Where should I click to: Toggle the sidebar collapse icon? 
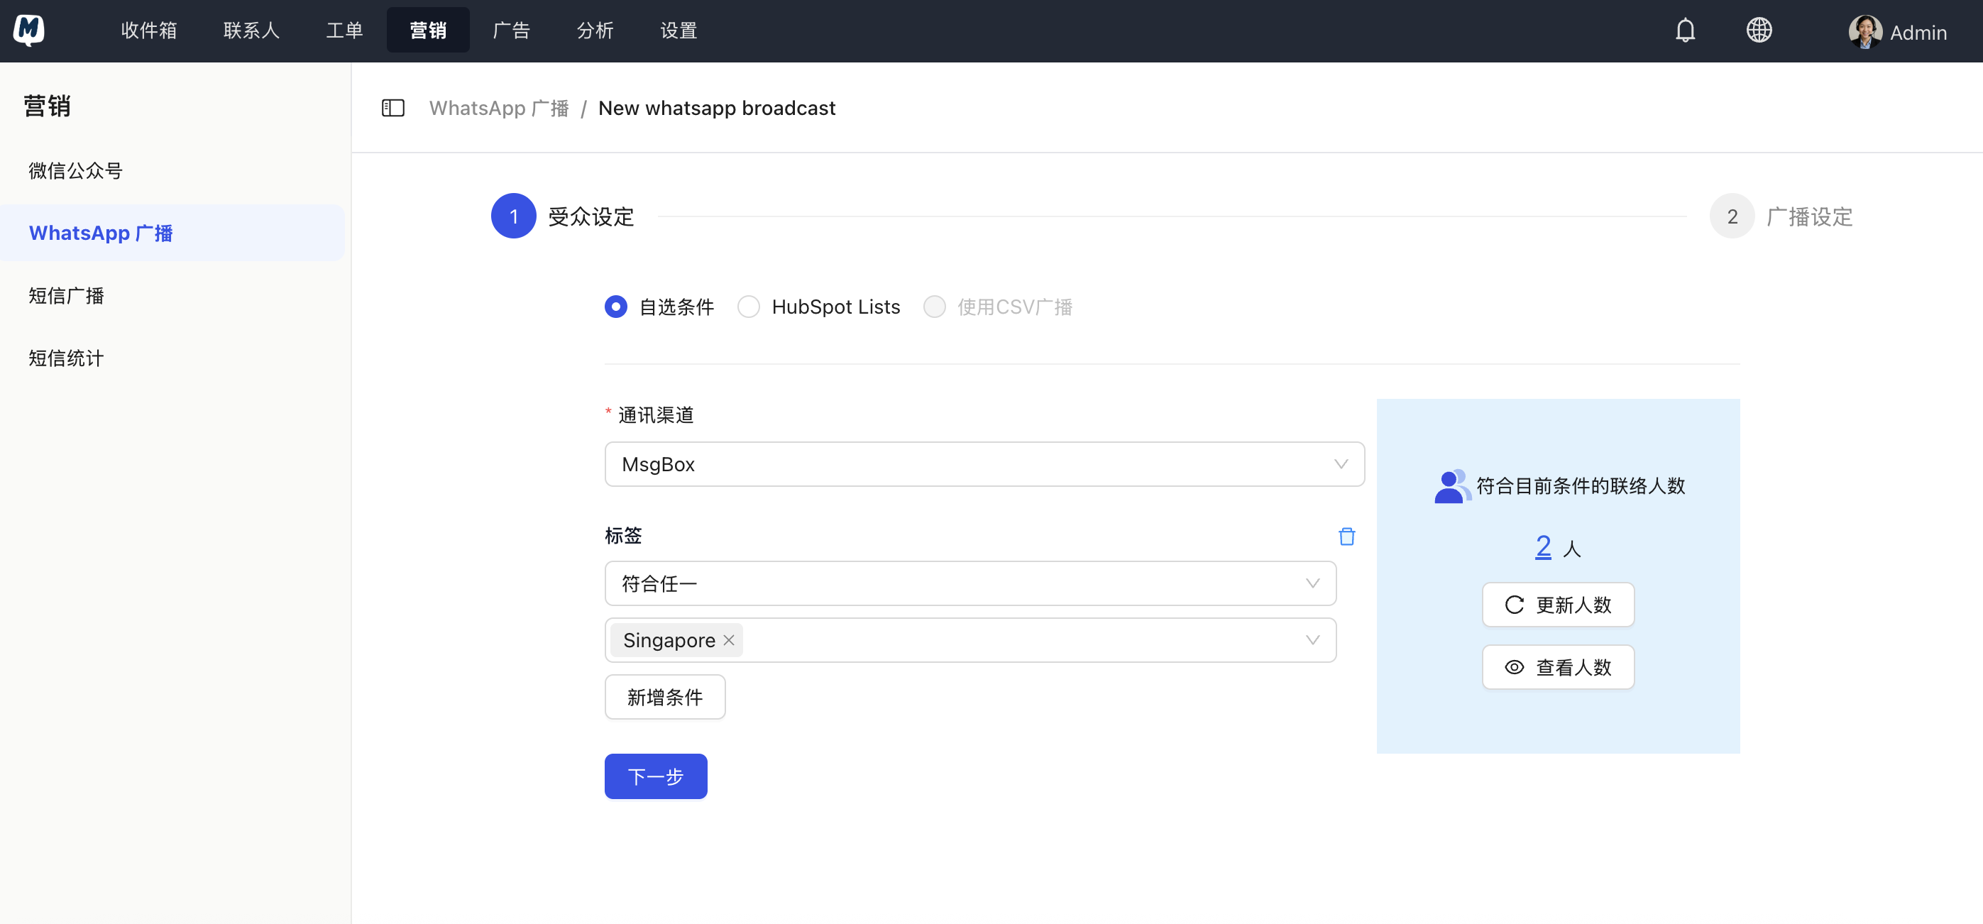[x=393, y=108]
